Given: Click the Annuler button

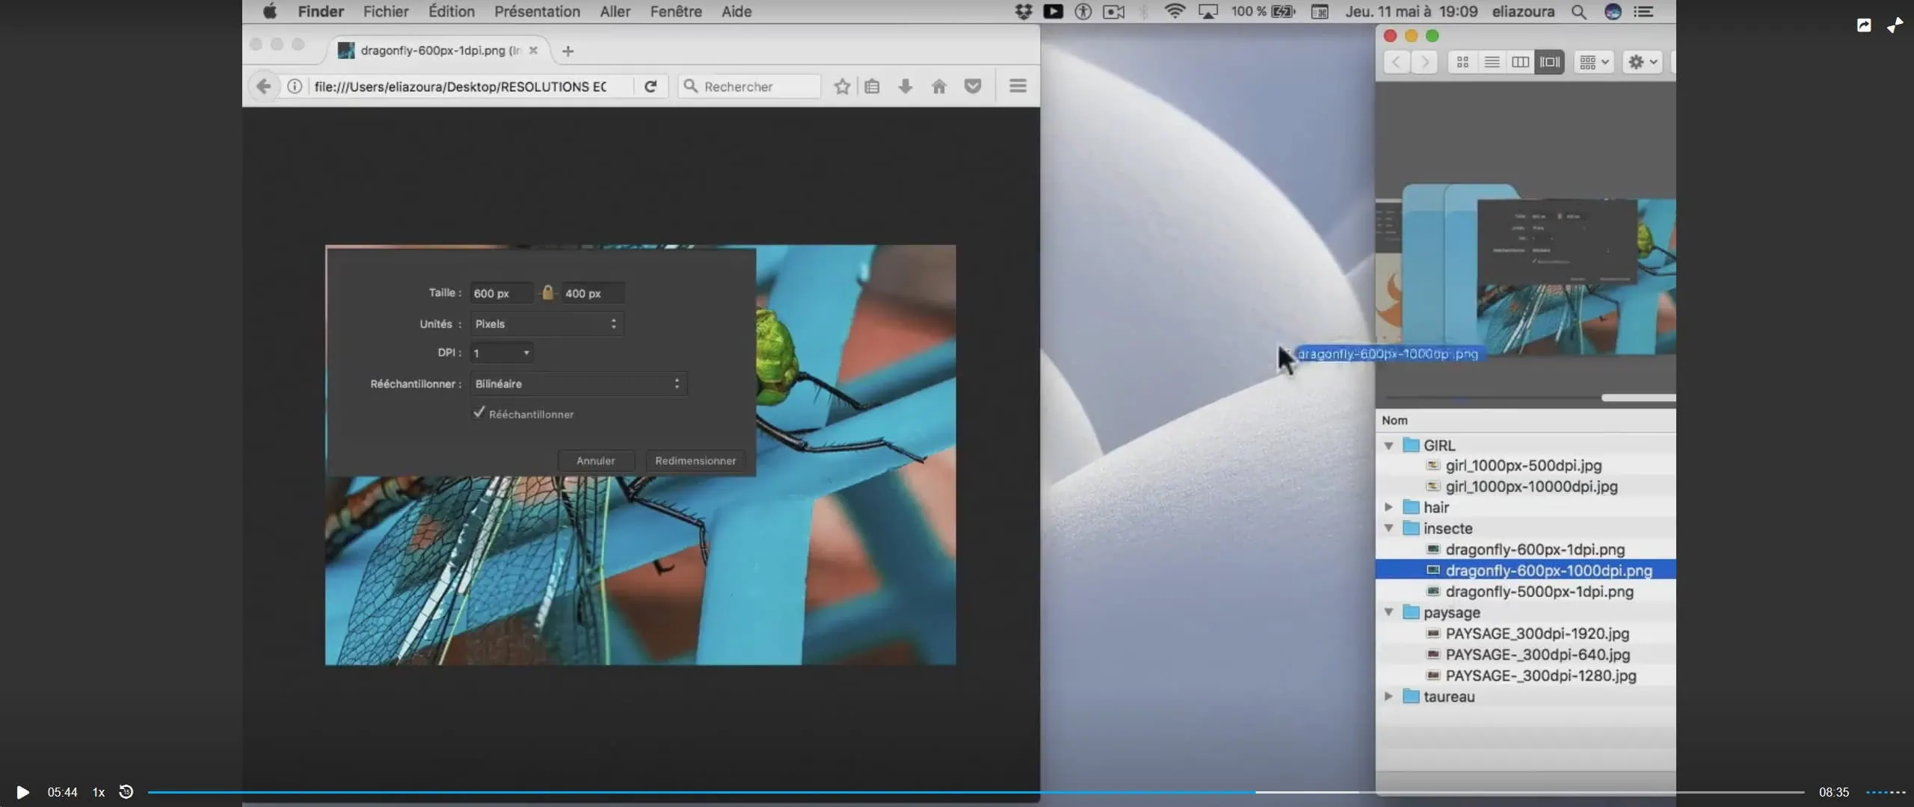Looking at the screenshot, I should coord(595,460).
